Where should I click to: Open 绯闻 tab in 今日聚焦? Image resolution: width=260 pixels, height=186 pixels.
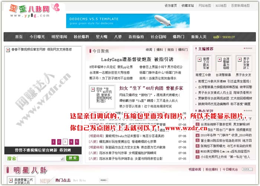coord(149,49)
